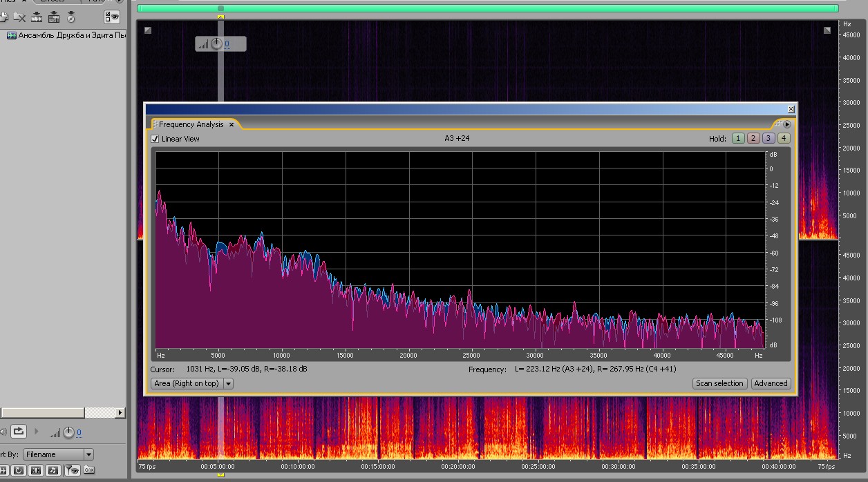
Task: Uncheck the Linear View checkbox
Action: click(x=155, y=139)
